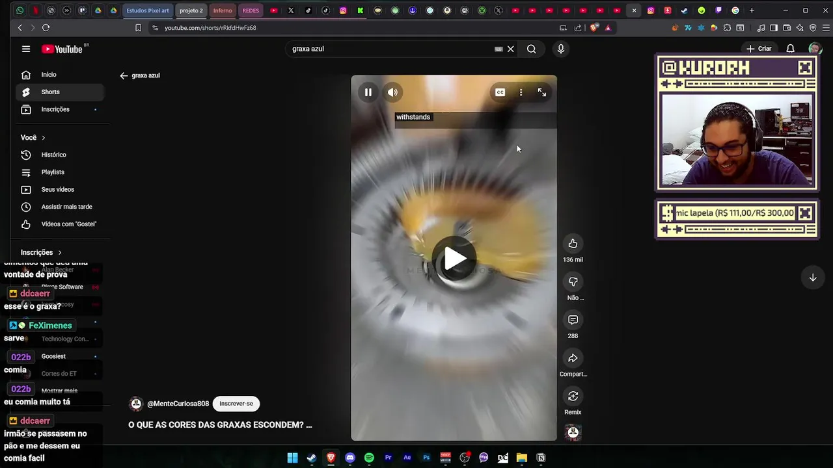Image resolution: width=833 pixels, height=468 pixels.
Task: Expand the Inscrições subscriptions section header
Action: (41, 252)
